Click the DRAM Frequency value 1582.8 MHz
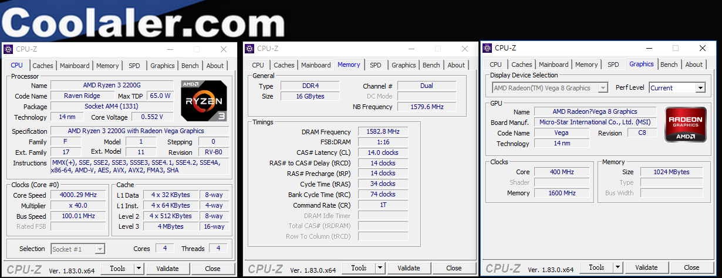Screen dimensions: 722x278 point(382,132)
